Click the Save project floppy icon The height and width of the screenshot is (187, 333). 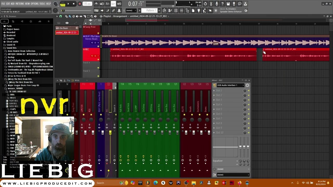point(228,4)
